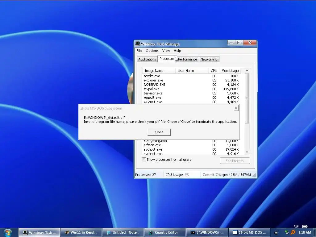The width and height of the screenshot is (316, 237).
Task: Click the process list scroll down arrow
Action: 247,152
